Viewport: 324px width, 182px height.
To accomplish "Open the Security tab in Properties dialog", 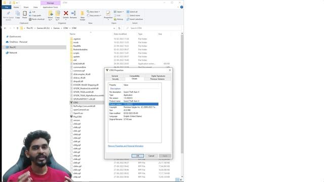I will tap(115, 79).
